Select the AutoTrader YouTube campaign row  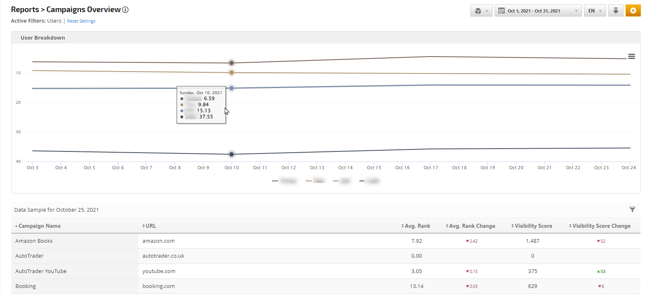[41, 271]
